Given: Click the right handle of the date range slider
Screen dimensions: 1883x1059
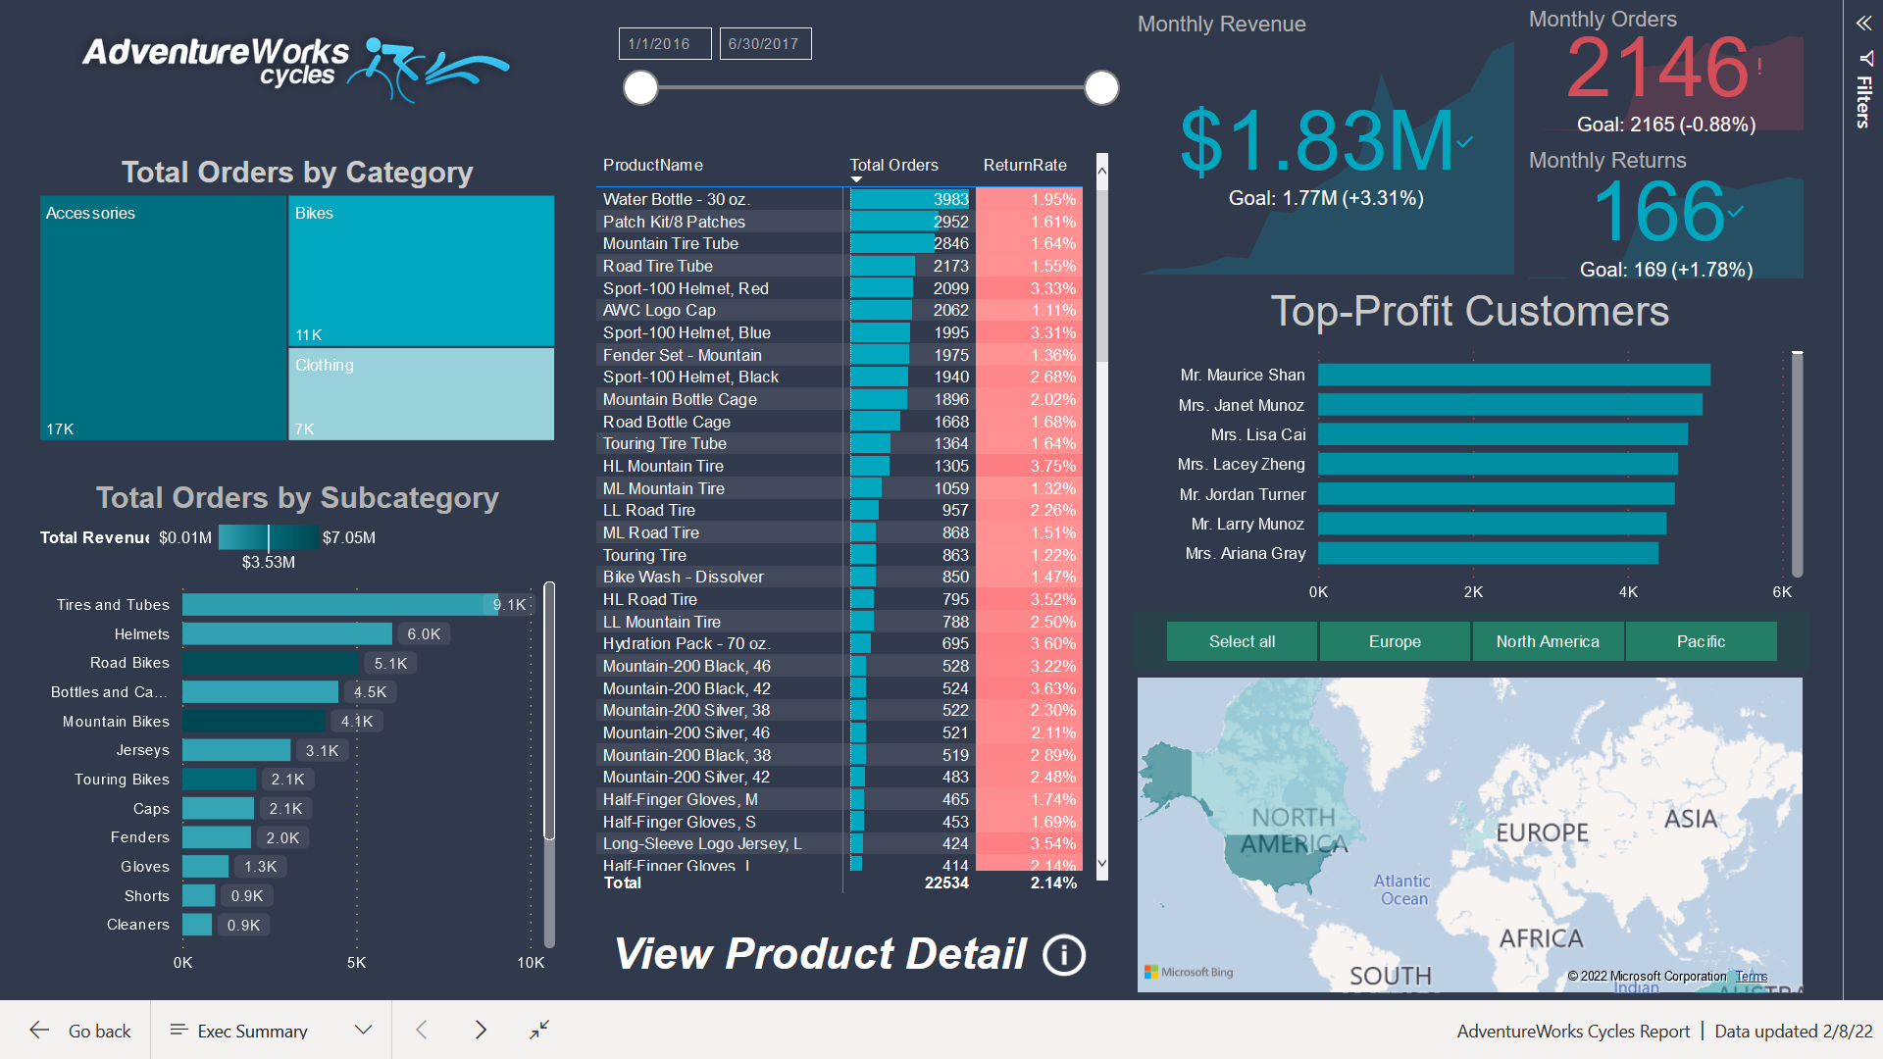Looking at the screenshot, I should 1101,87.
